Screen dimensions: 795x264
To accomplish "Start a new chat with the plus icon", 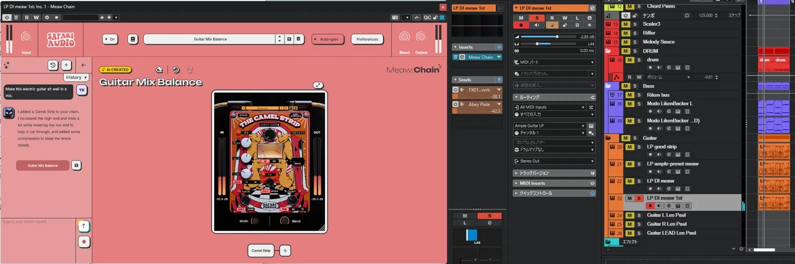I will tap(66, 65).
